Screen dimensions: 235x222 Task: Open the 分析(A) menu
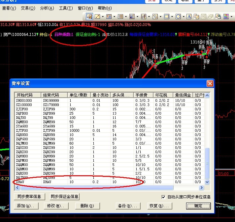pyautogui.click(x=47, y=8)
